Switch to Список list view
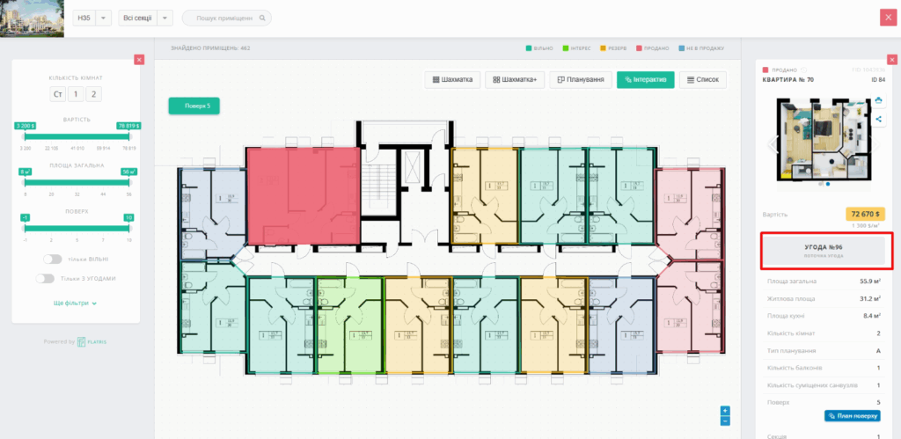 point(703,80)
